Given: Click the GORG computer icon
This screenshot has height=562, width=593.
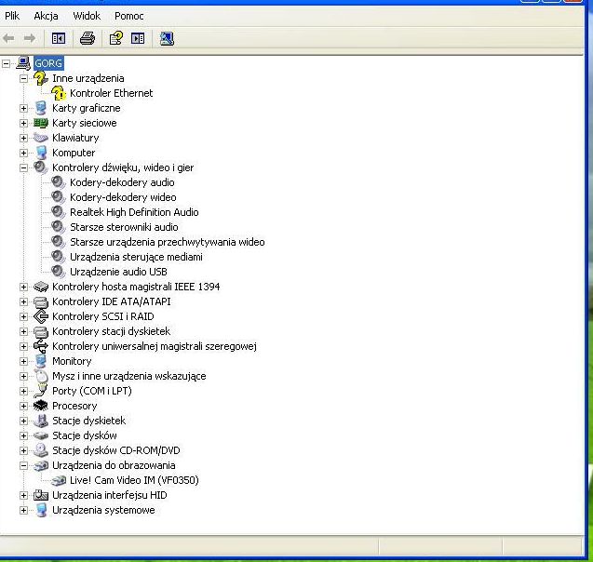Looking at the screenshot, I should [x=23, y=63].
